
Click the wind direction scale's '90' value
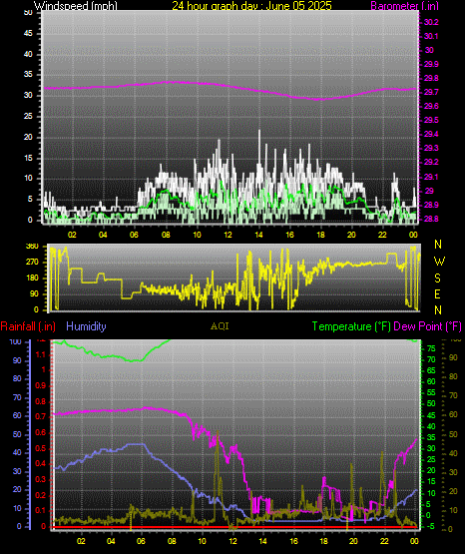coord(34,293)
